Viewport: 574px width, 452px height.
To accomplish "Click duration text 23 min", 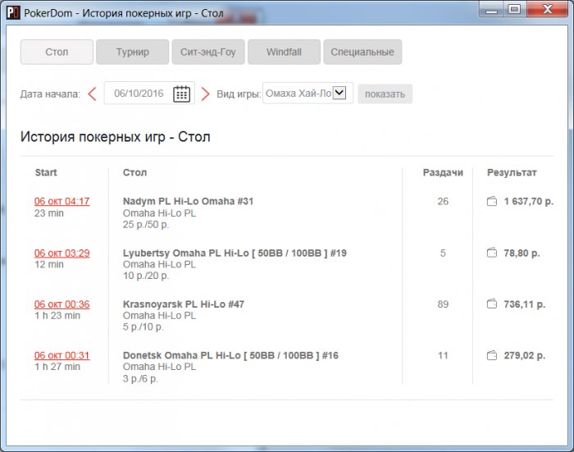I will click(x=49, y=213).
